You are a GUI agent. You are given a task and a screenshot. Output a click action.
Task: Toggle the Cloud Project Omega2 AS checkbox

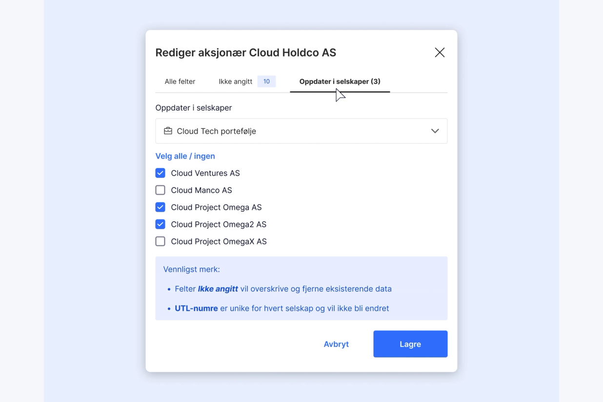click(160, 224)
